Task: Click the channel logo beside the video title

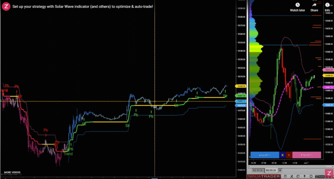Action: [6, 7]
